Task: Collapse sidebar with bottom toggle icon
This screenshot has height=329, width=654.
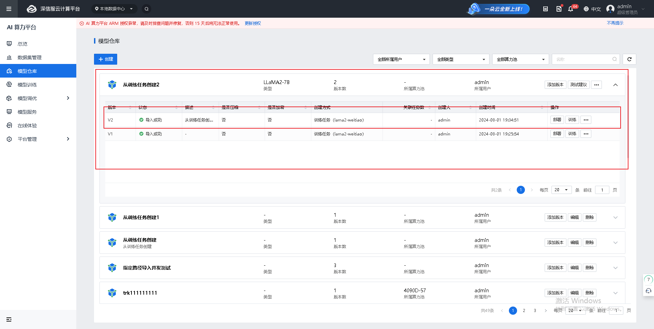Action: click(x=9, y=319)
